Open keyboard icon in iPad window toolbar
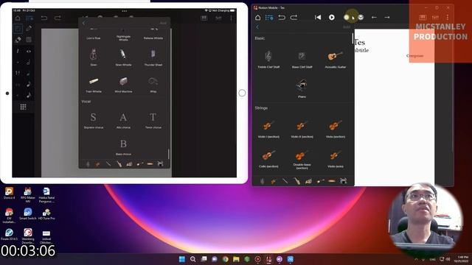Image resolution: width=472 pixels, height=265 pixels. point(204,18)
